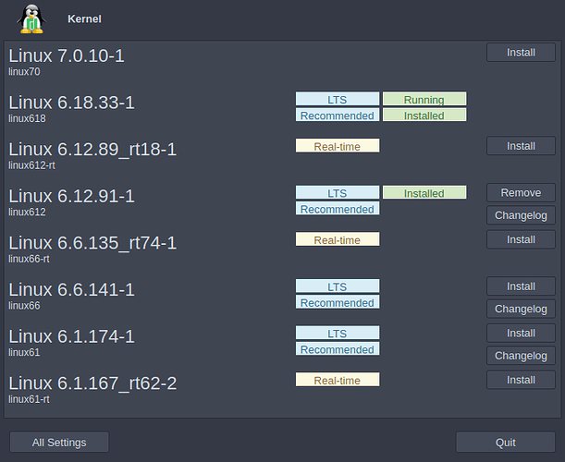Click the linux61-rt package name
Screen dimensions: 565x462
pos(29,399)
